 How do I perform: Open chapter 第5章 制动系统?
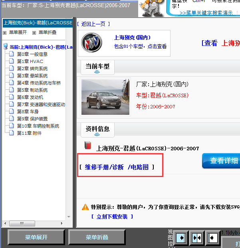(x=32, y=90)
